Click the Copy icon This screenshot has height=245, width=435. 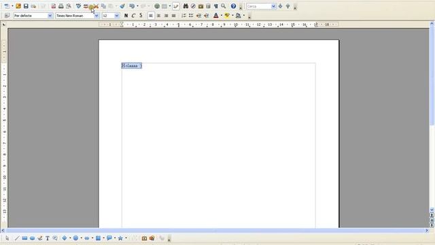[103, 6]
